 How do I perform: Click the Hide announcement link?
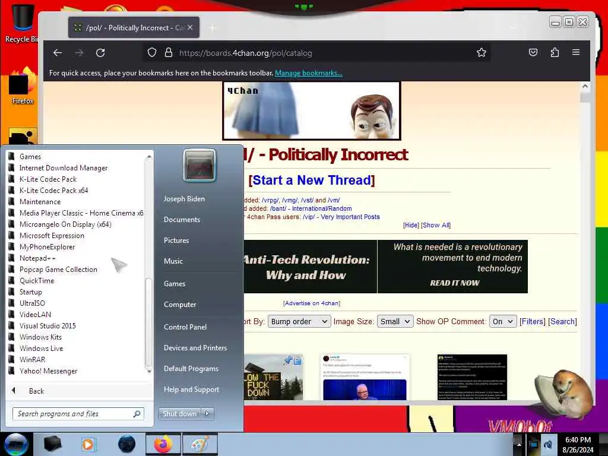[411, 225]
